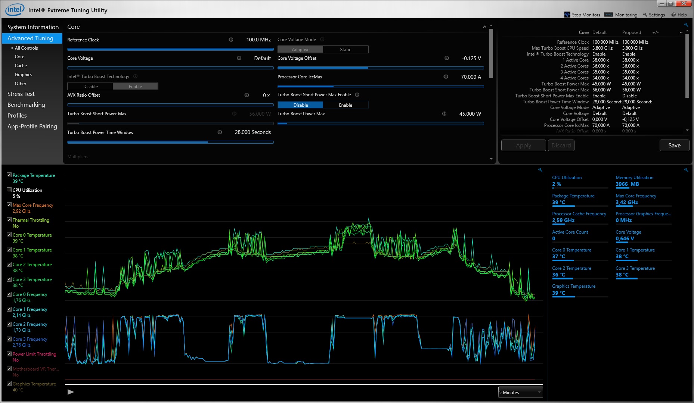Adjust Reference Clock slider
The image size is (694, 403).
click(x=170, y=49)
